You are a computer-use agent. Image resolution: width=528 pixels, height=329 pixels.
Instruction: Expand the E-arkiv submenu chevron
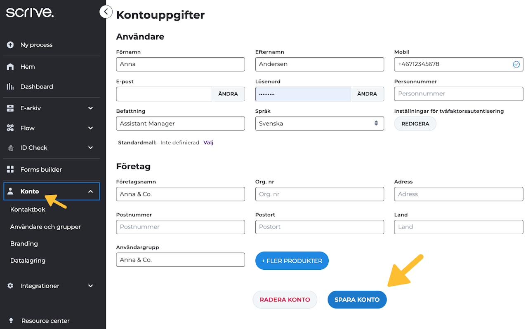coord(91,108)
